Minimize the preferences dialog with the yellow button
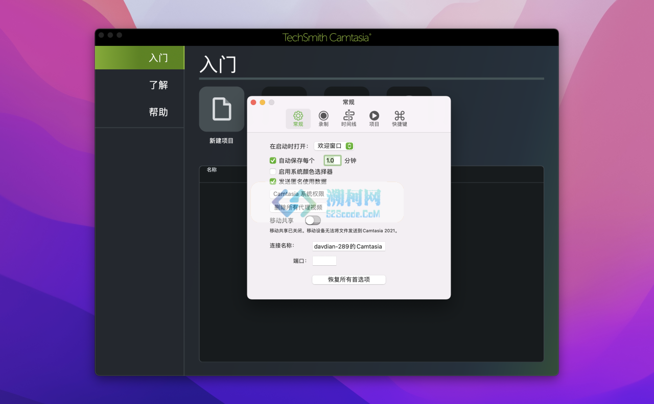The height and width of the screenshot is (404, 654). pyautogui.click(x=263, y=103)
